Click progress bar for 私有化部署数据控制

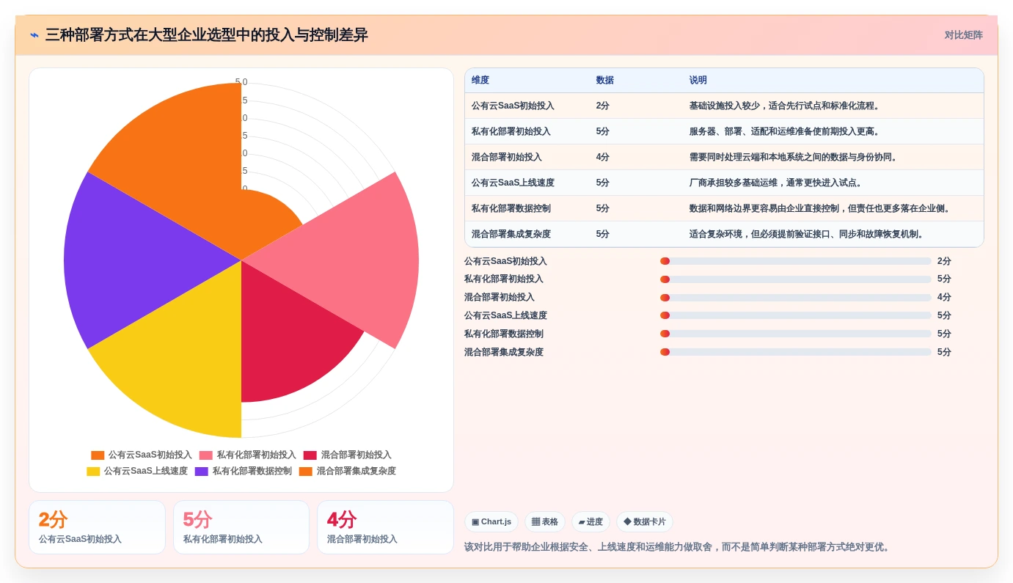(796, 334)
